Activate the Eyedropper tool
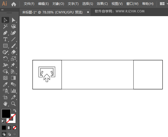The width and height of the screenshot is (168, 137). [5, 84]
